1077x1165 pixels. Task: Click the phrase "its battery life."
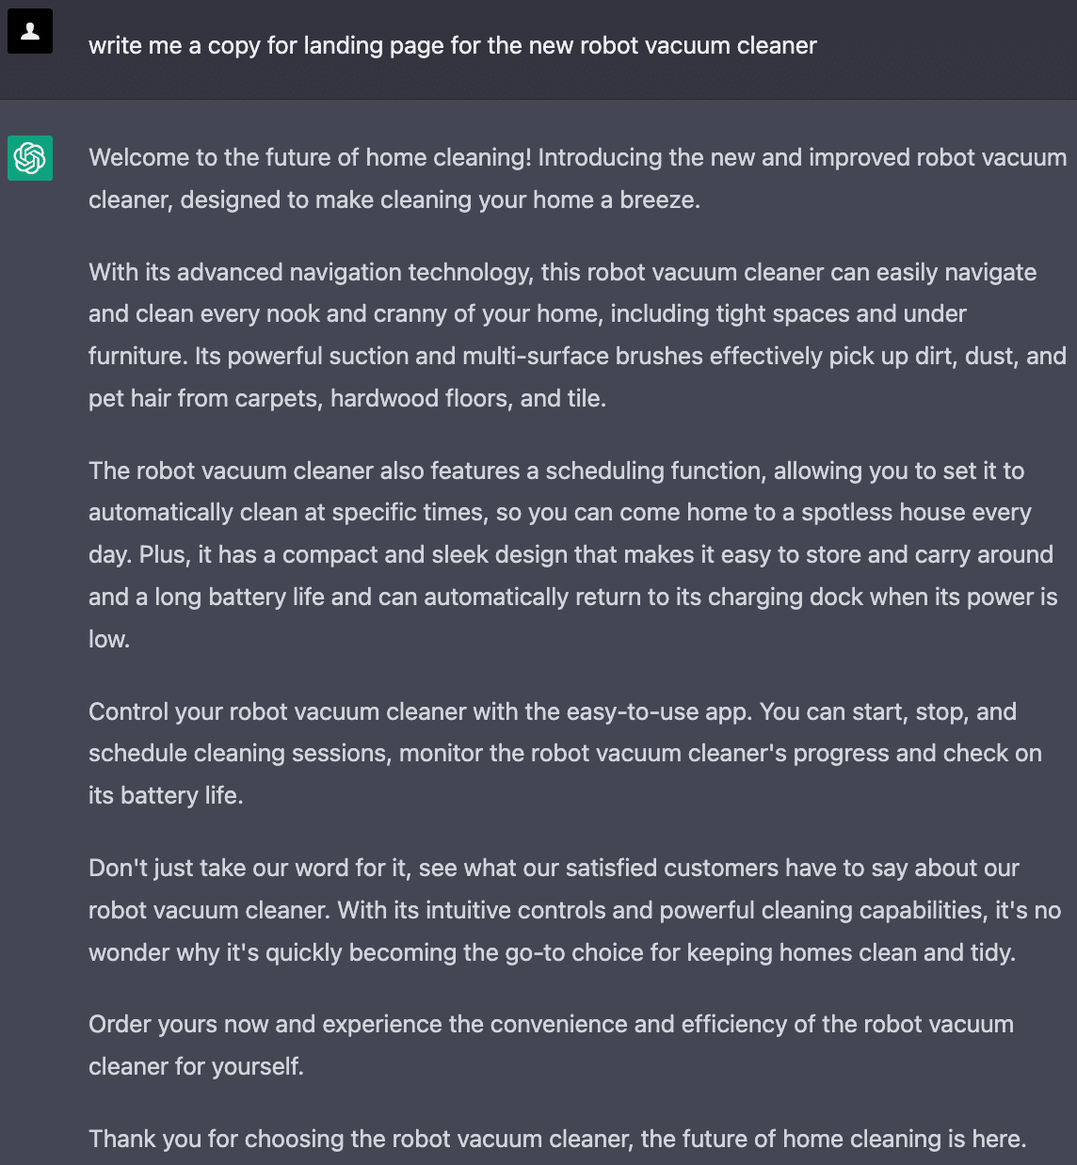166,795
